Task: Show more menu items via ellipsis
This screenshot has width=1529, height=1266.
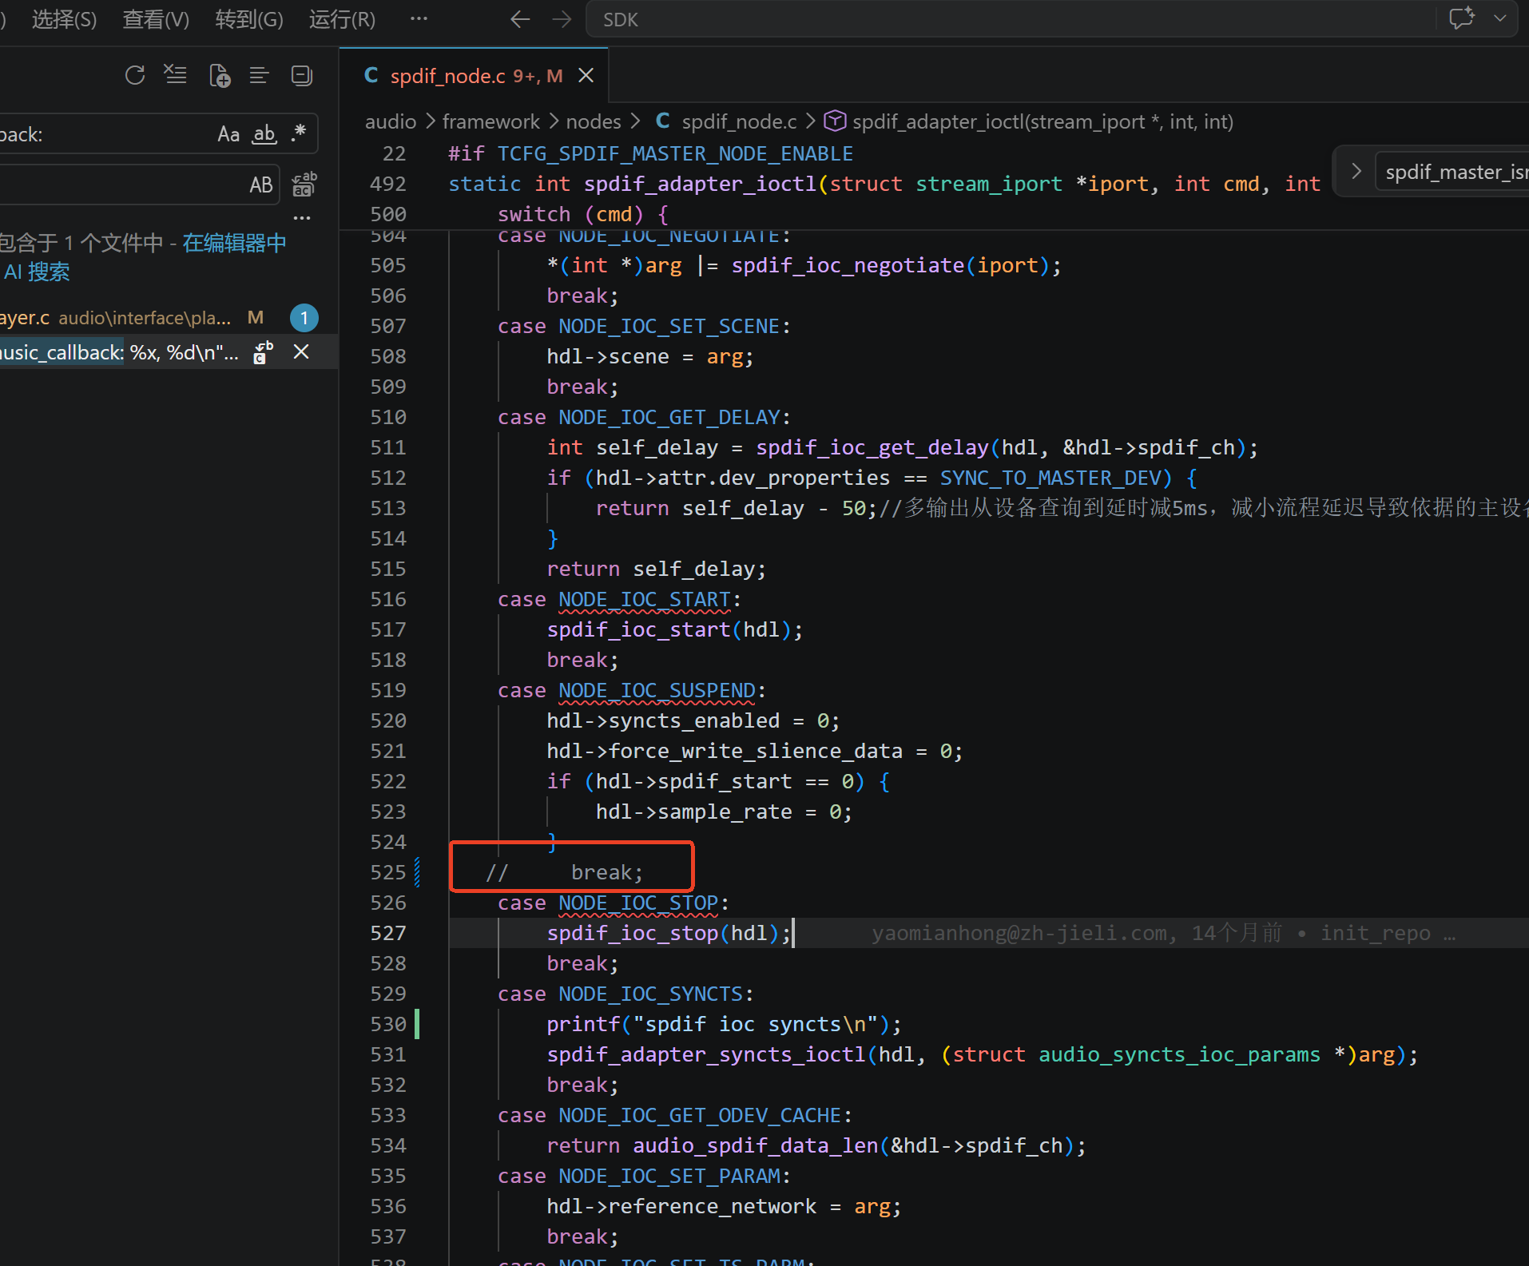Action: (x=419, y=18)
